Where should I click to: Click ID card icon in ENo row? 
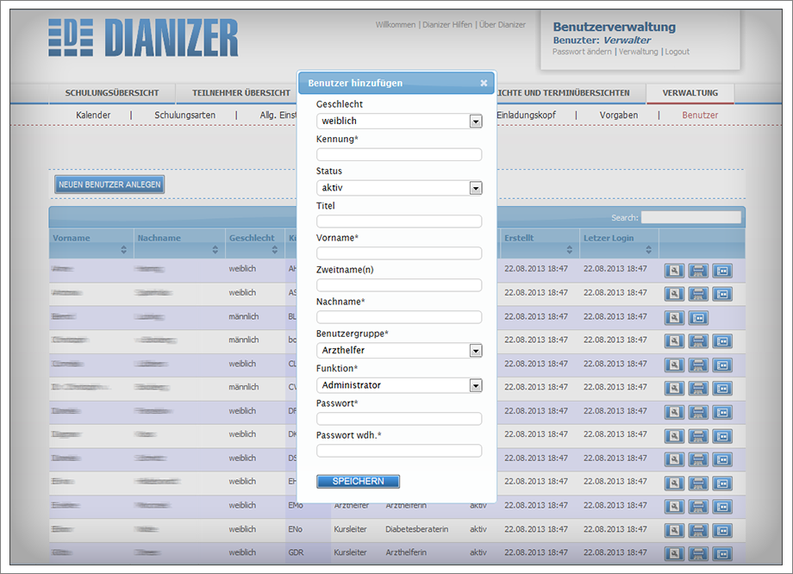tap(722, 531)
